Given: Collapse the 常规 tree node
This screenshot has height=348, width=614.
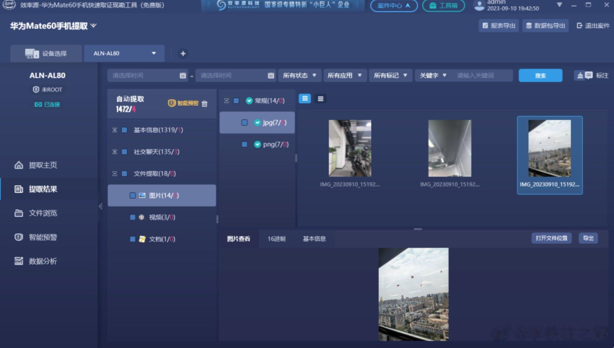Looking at the screenshot, I should point(227,101).
